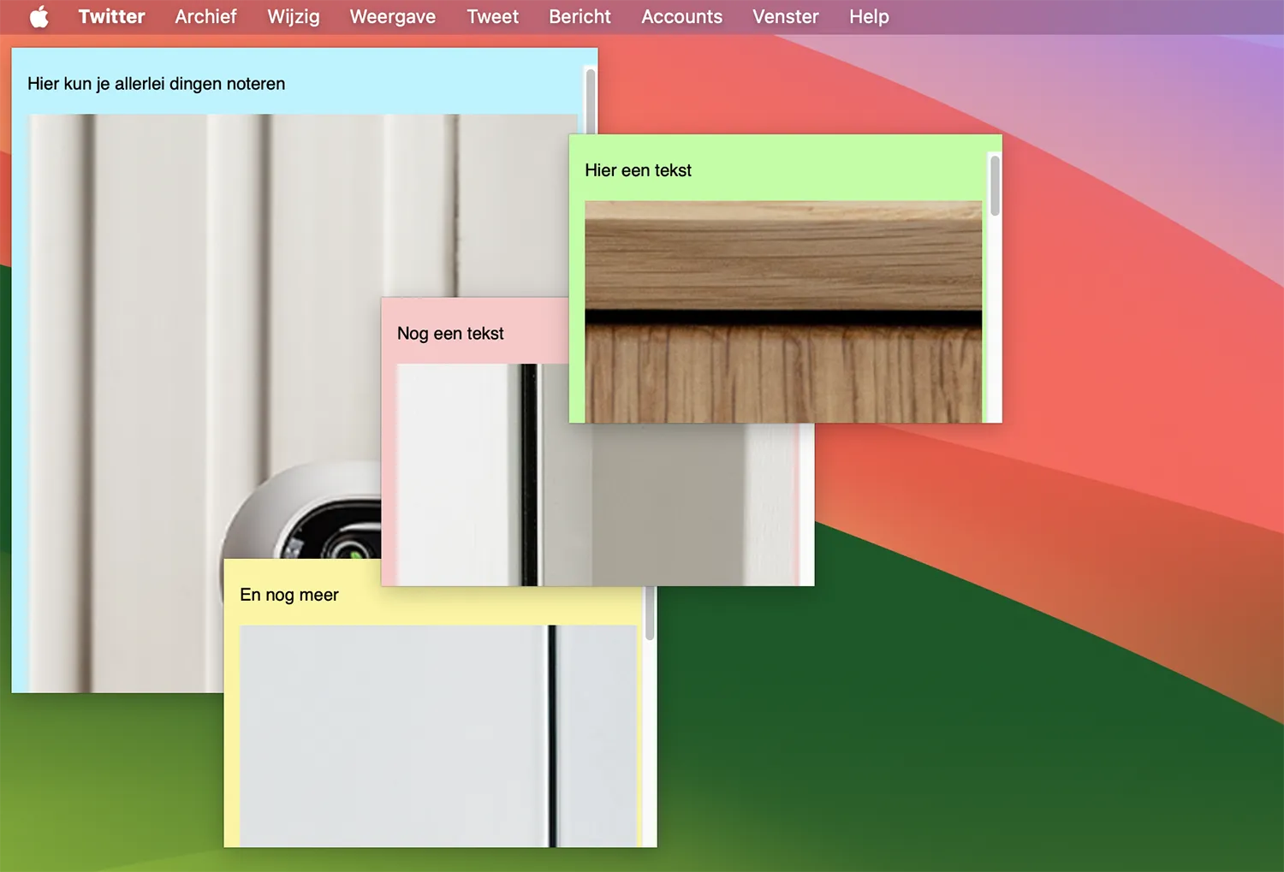Click the yellow note's scrollbar handle
1284x872 pixels.
(x=650, y=614)
